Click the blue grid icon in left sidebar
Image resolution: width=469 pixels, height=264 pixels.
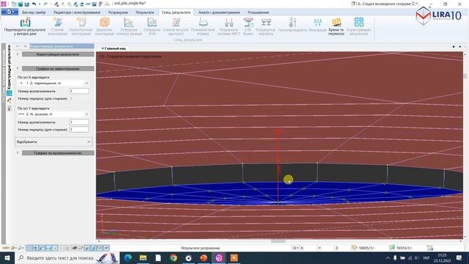[x=10, y=93]
